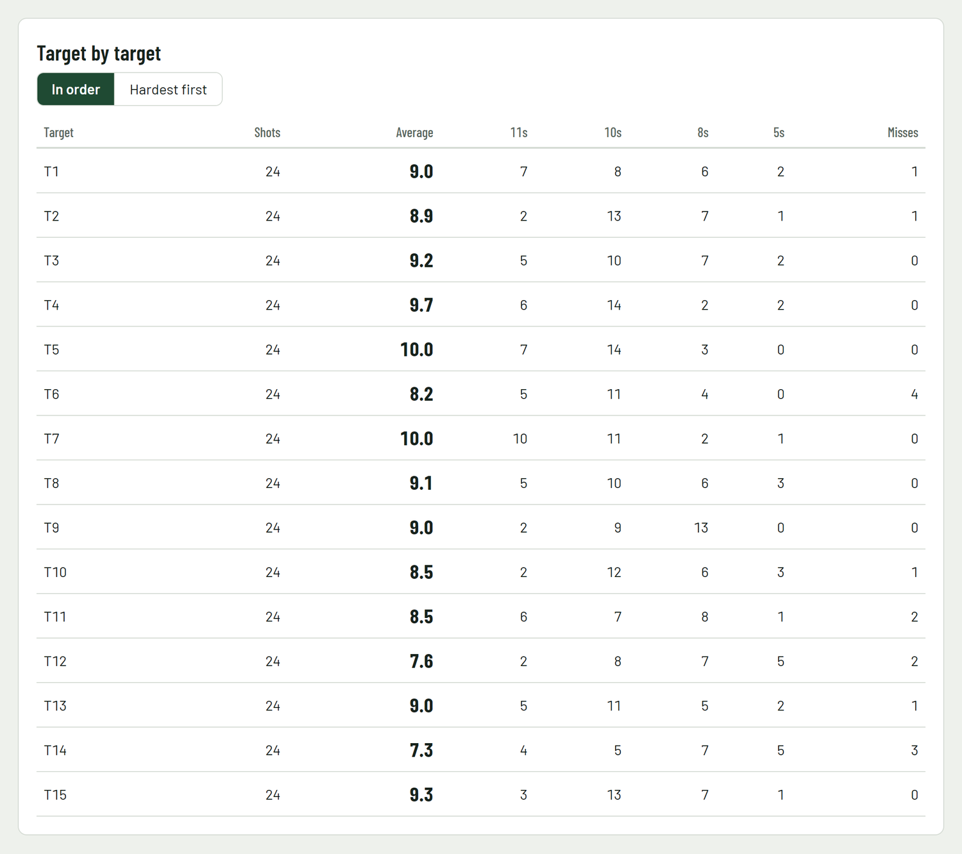
Task: Click the T8 5s count of 3
Action: pyautogui.click(x=781, y=483)
